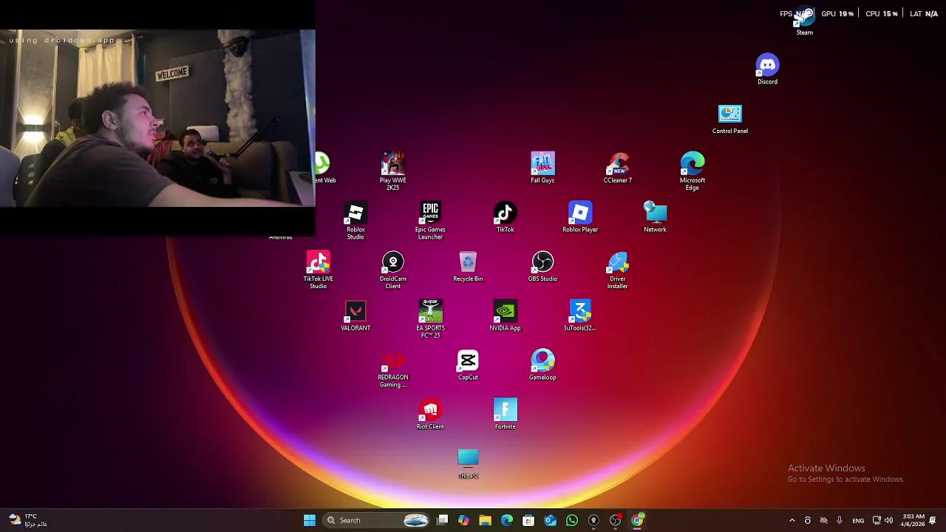Select the NVIDIA App shortcut
946x532 pixels.
[x=505, y=316]
